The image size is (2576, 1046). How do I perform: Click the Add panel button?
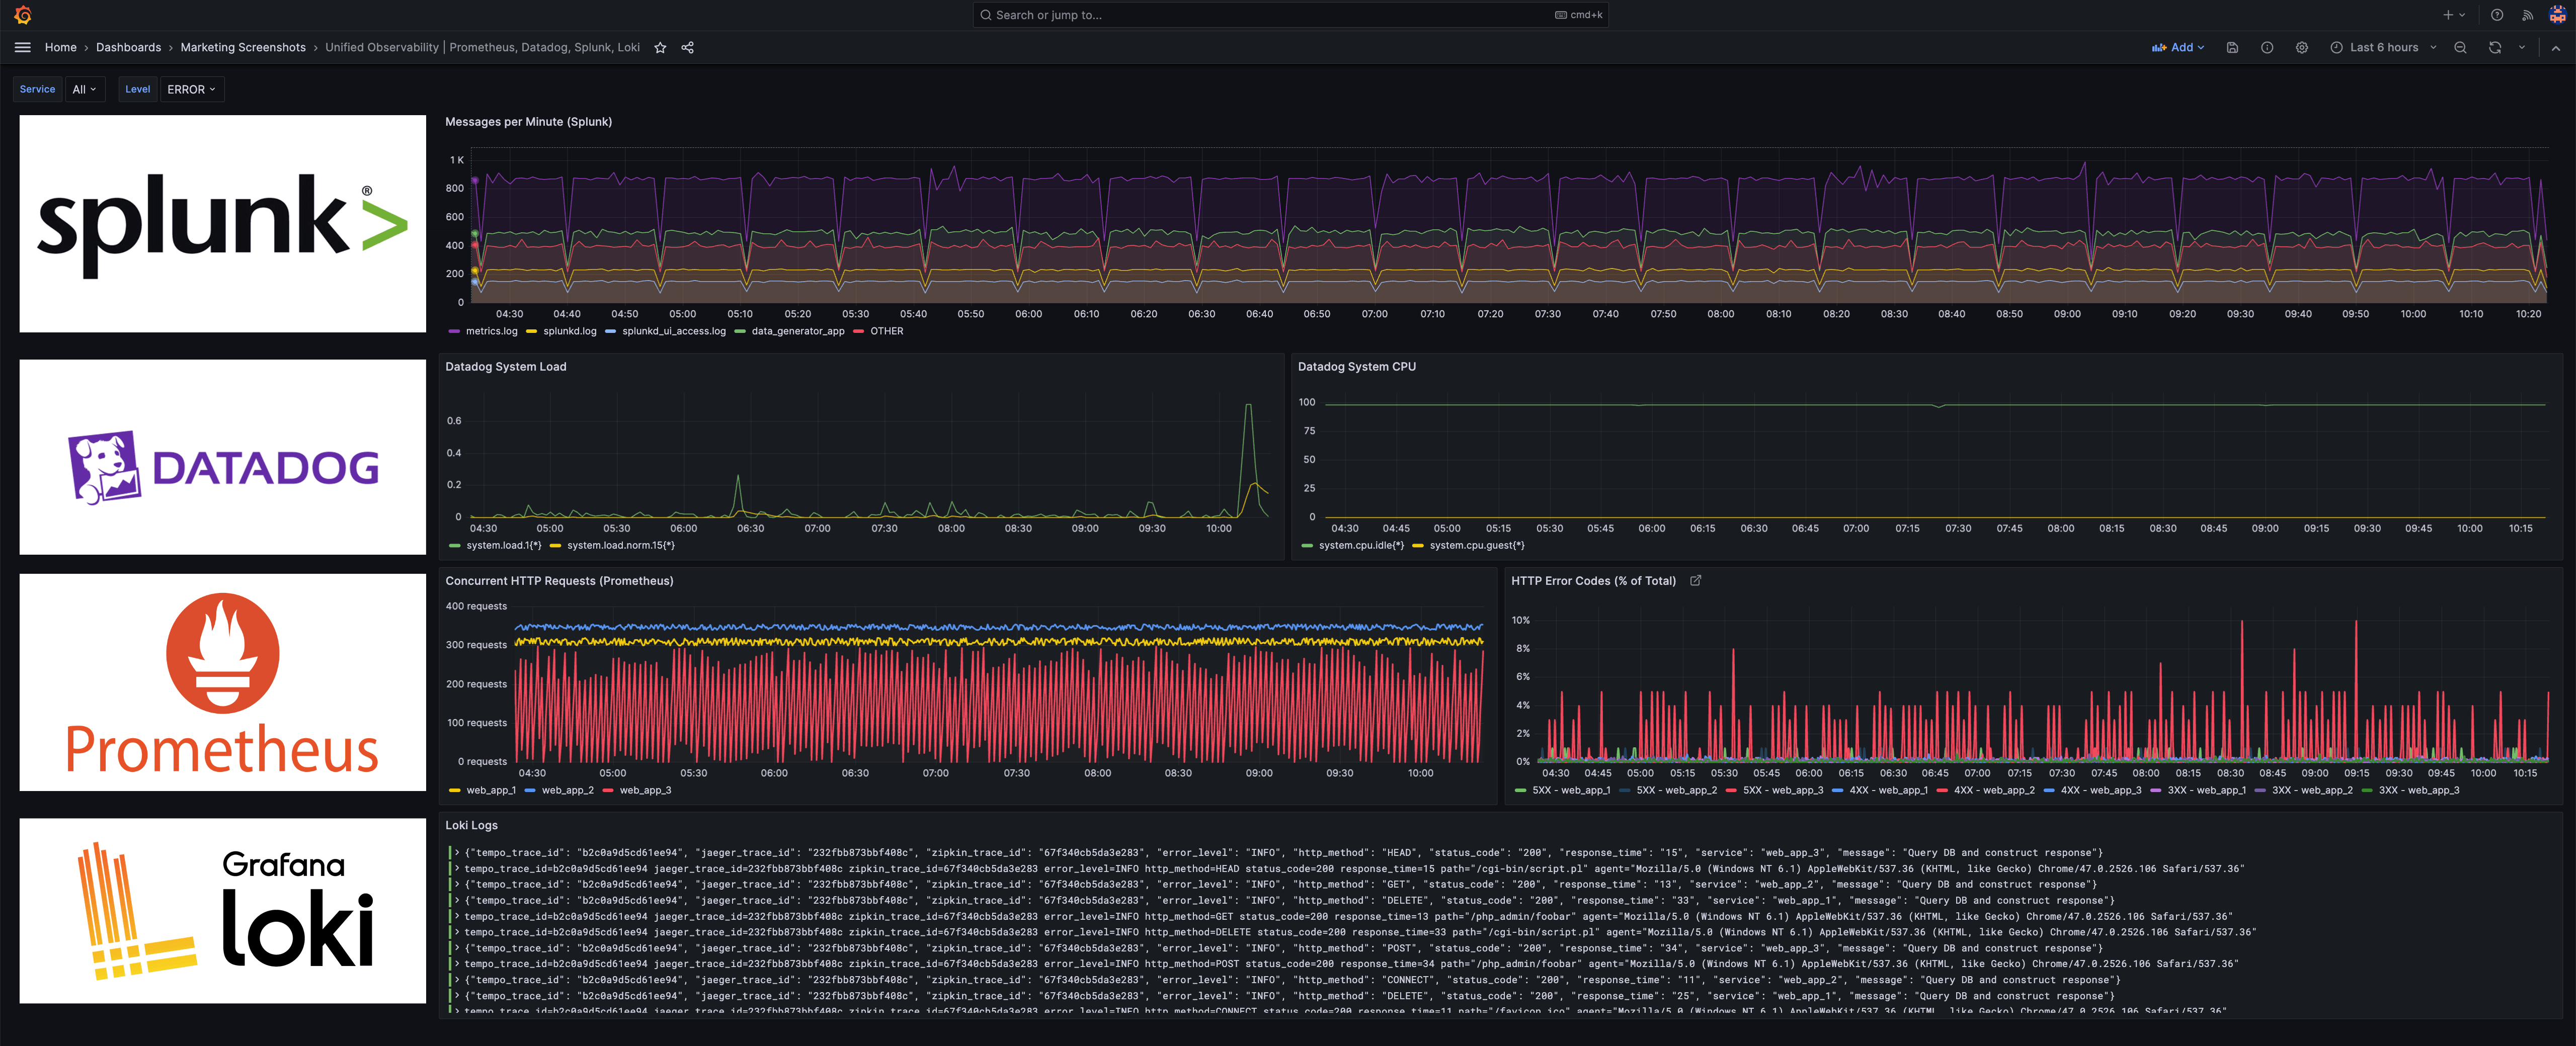tap(2179, 47)
